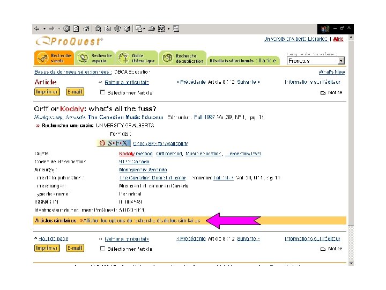Click the browser Mail icon

[x=139, y=29]
